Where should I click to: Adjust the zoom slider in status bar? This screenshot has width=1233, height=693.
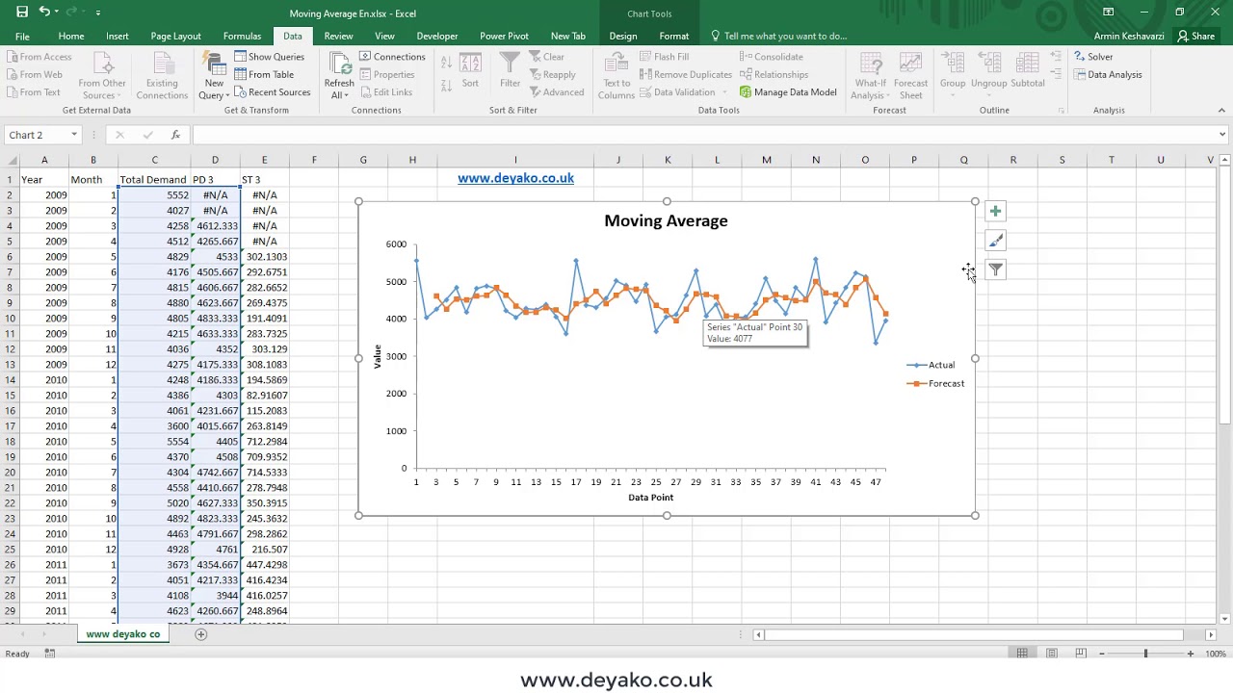point(1146,654)
